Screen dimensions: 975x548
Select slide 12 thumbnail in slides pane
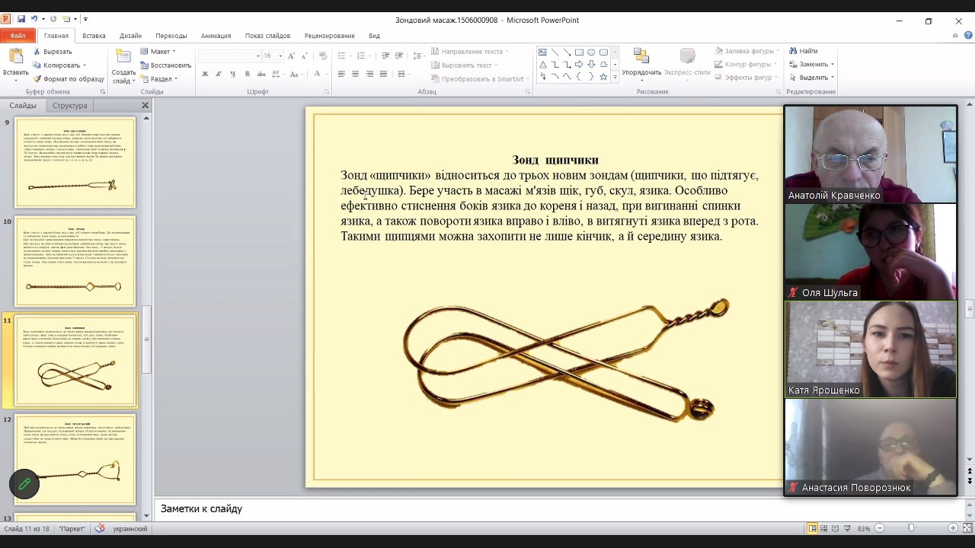[x=75, y=459]
